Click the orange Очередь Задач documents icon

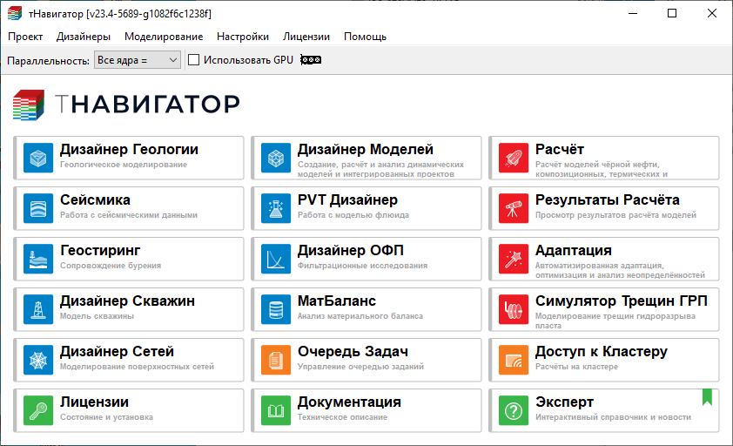[276, 360]
